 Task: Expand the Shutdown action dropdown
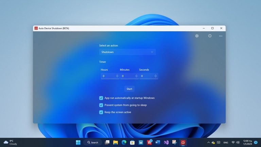click(x=127, y=52)
